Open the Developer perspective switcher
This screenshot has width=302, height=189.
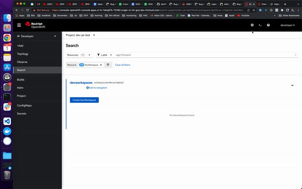pyautogui.click(x=37, y=36)
